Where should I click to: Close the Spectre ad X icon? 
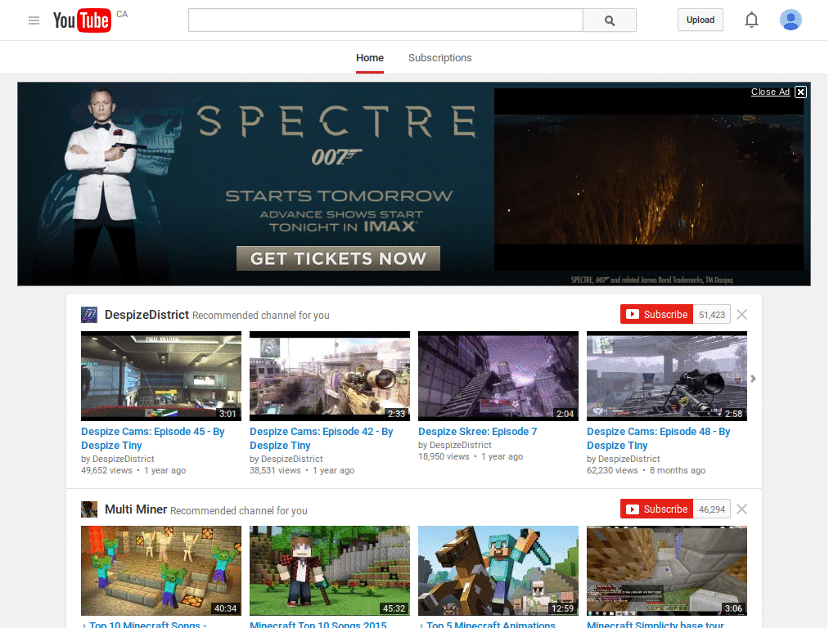click(800, 92)
